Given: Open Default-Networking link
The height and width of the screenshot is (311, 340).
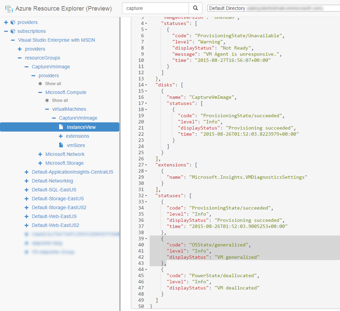Looking at the screenshot, I should (52, 181).
